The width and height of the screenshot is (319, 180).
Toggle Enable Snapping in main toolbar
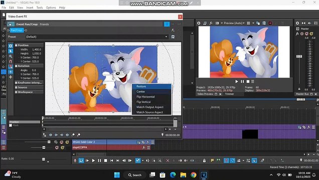[x=226, y=160]
